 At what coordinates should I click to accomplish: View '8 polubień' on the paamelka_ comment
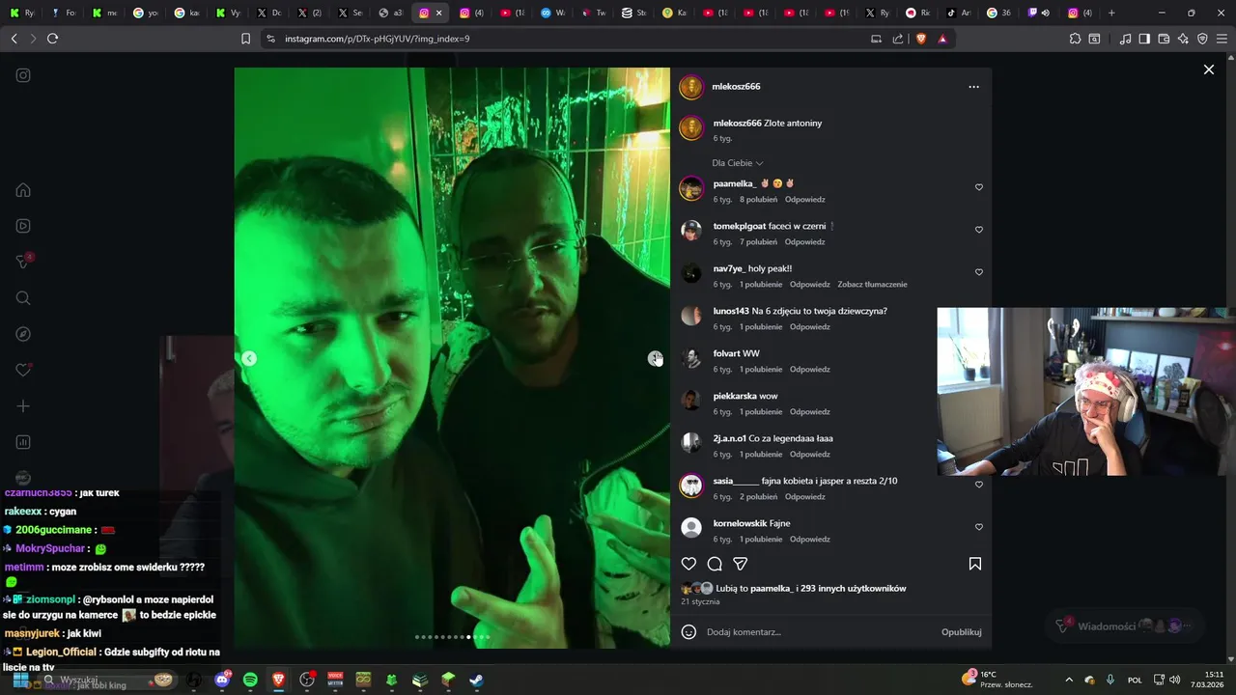coord(758,200)
